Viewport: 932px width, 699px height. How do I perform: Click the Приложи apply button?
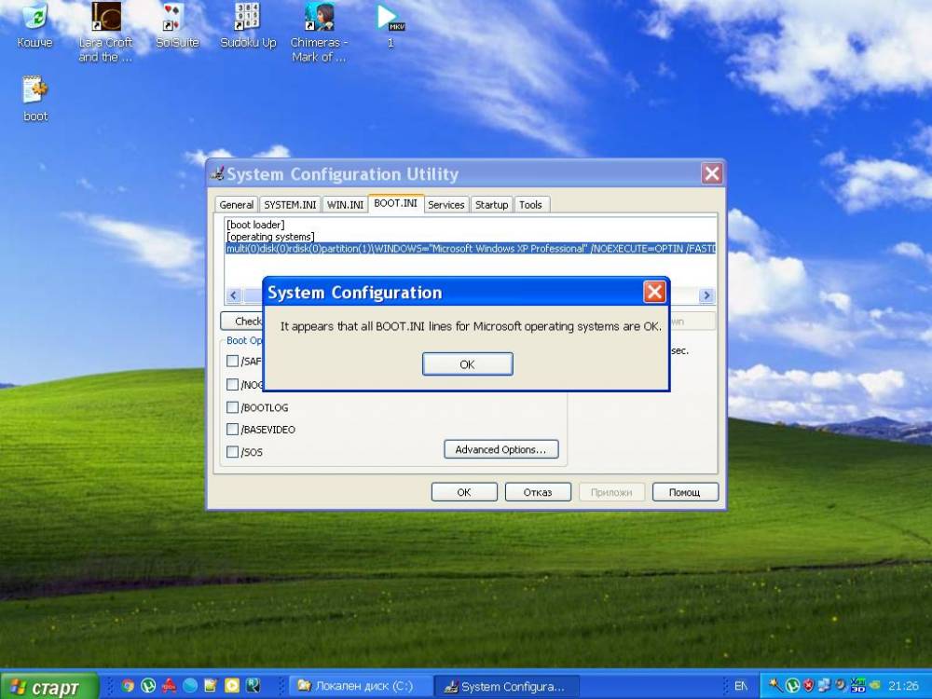[611, 491]
